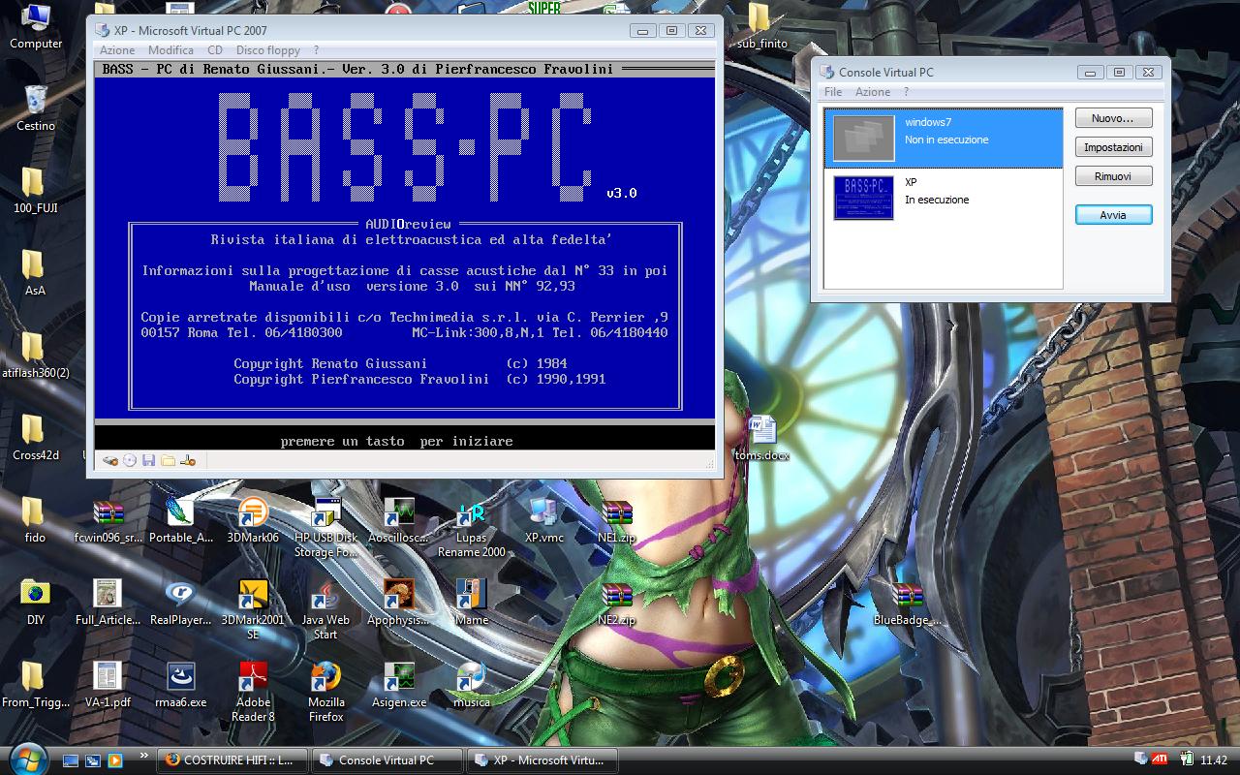Open the Disco floppy menu
1240x775 pixels.
tap(268, 50)
